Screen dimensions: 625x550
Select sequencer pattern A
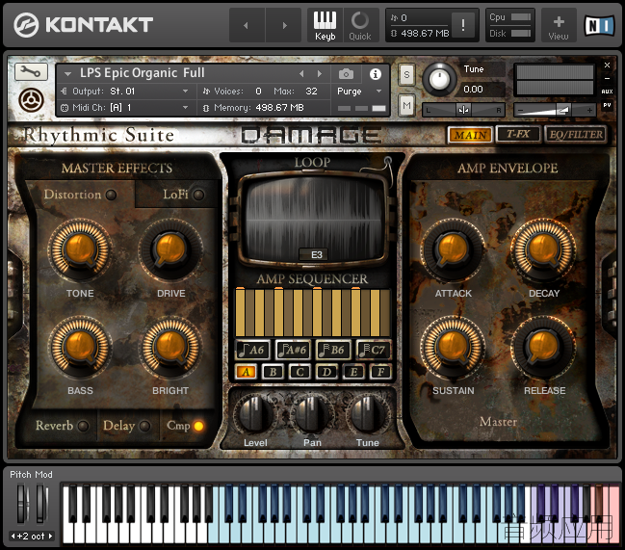pos(246,372)
